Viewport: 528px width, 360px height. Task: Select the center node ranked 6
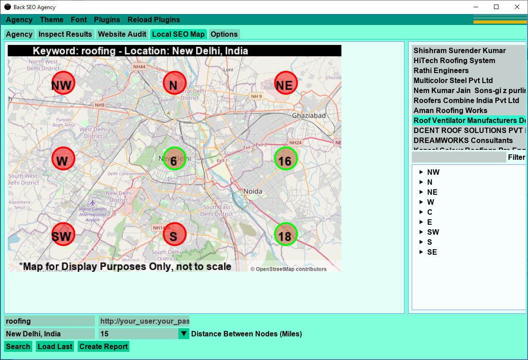point(174,158)
